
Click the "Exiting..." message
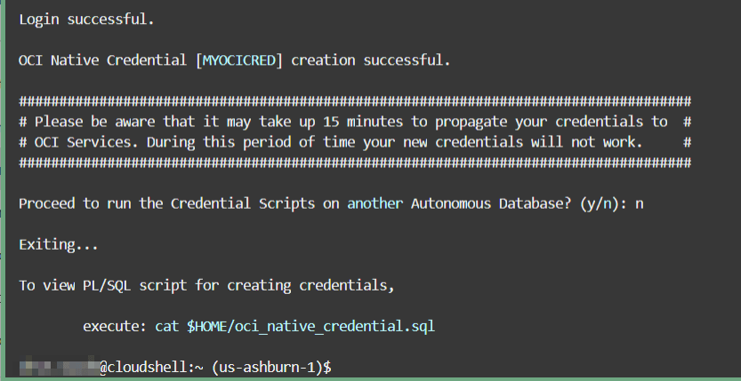[x=58, y=243]
